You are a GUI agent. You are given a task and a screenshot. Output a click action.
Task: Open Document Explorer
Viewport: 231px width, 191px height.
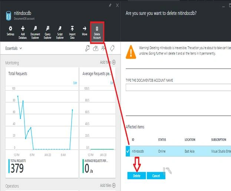click(x=35, y=33)
